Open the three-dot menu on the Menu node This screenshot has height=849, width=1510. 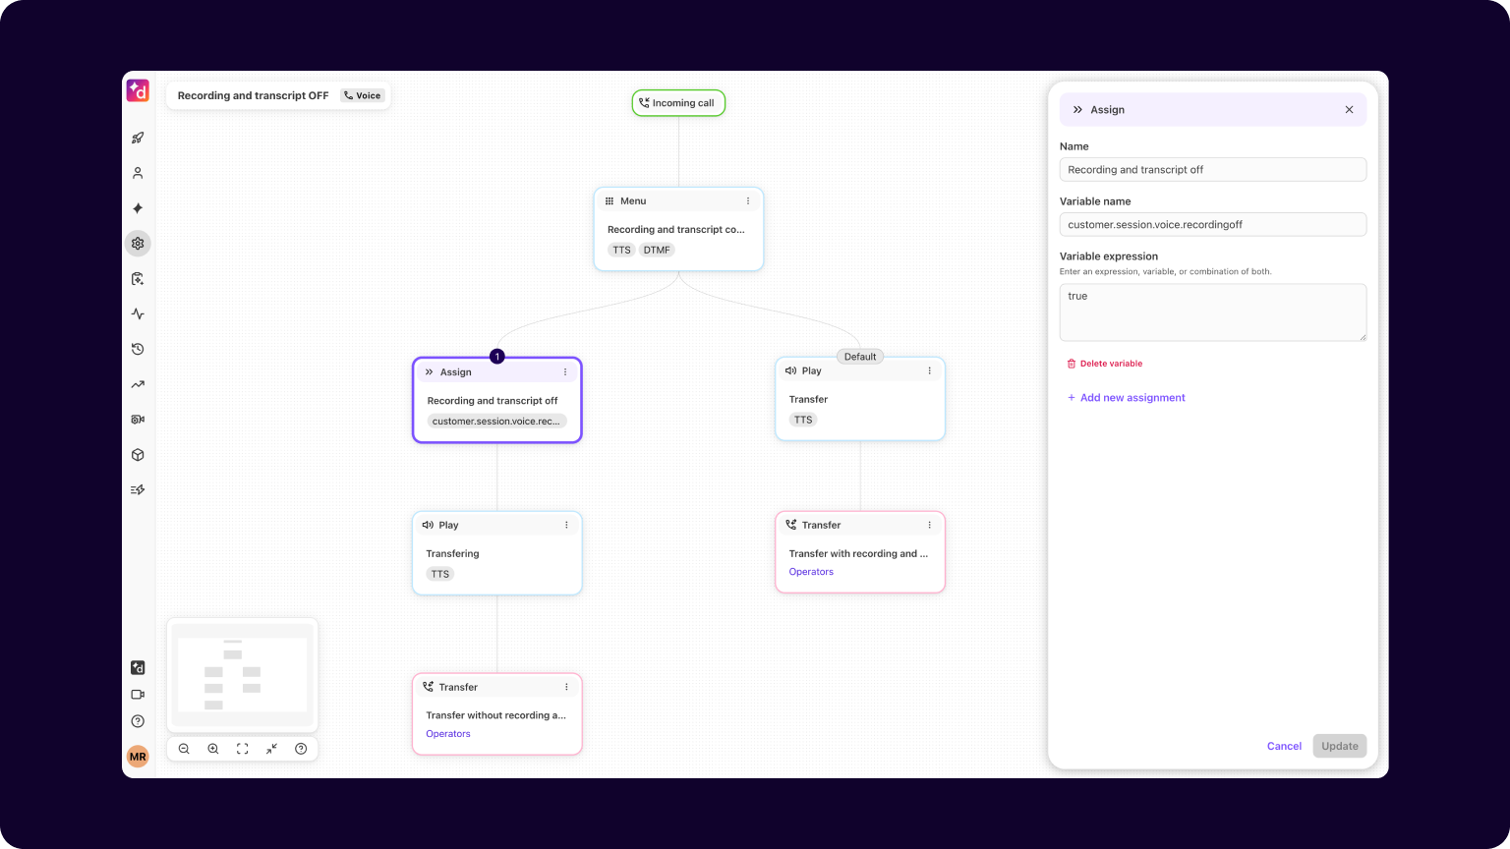point(748,200)
